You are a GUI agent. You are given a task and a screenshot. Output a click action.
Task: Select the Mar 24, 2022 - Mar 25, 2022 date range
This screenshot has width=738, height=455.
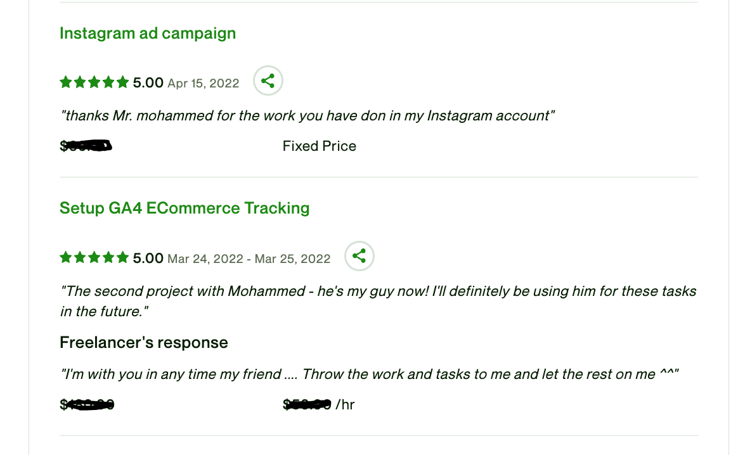[x=249, y=259]
